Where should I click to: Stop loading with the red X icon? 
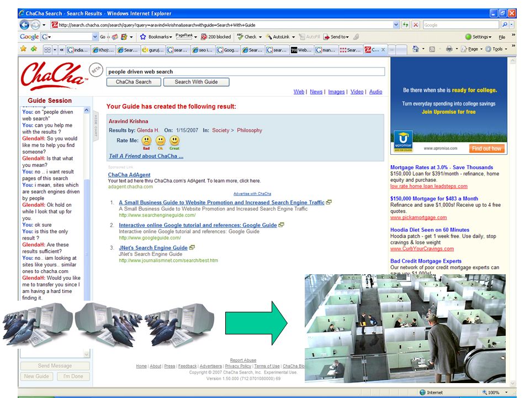(x=416, y=25)
